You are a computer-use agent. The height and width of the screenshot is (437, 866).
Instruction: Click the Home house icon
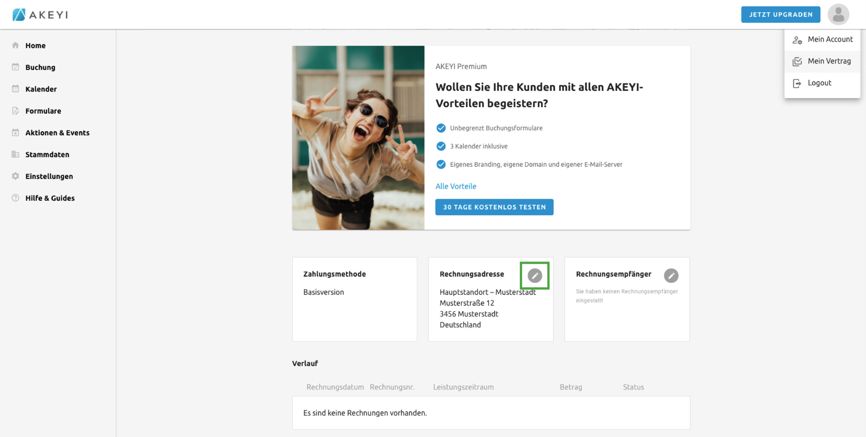(x=15, y=45)
